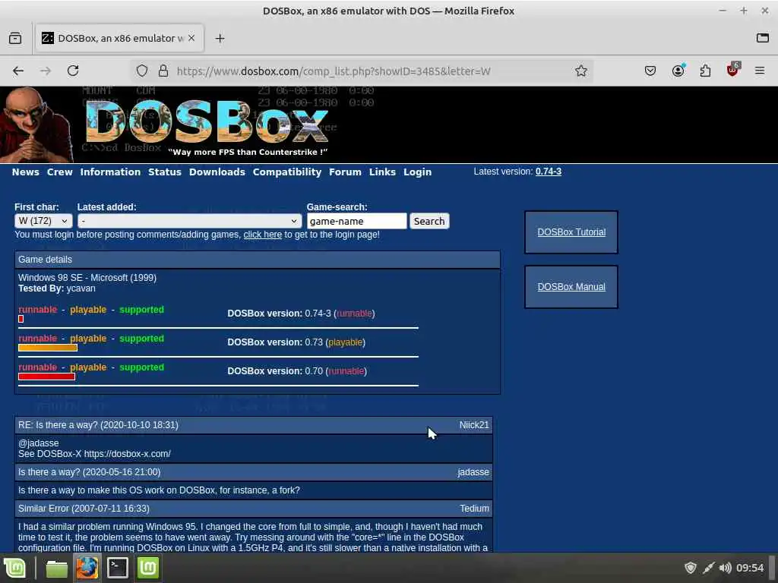
Task: Click the red bar for version 0.70
Action: pos(46,377)
